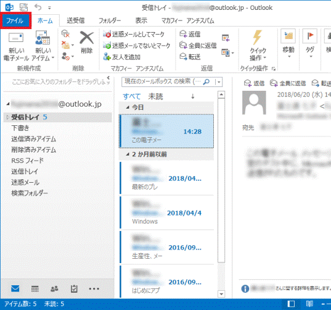Toggle sort order arrow in message list

pyautogui.click(x=192, y=96)
